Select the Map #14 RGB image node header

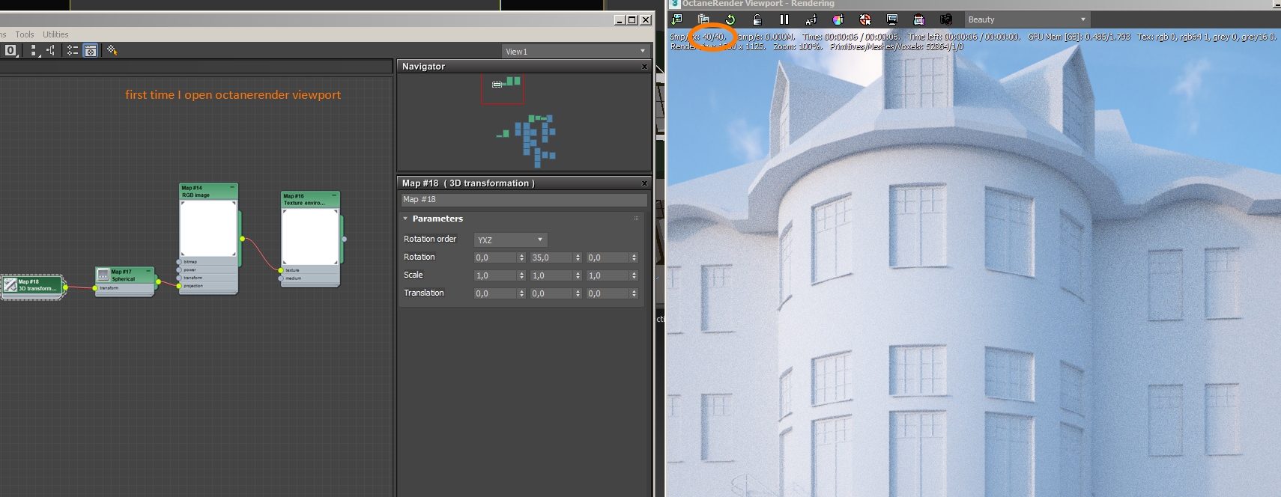(x=208, y=192)
